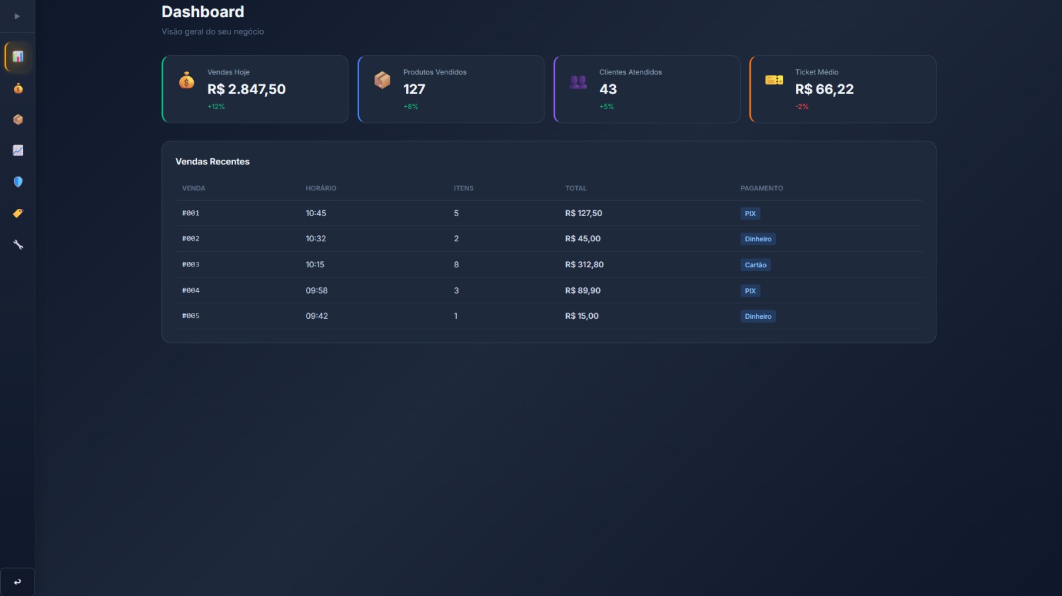Select the R$ 2.847,50 sales value
This screenshot has width=1062, height=596.
tap(246, 89)
